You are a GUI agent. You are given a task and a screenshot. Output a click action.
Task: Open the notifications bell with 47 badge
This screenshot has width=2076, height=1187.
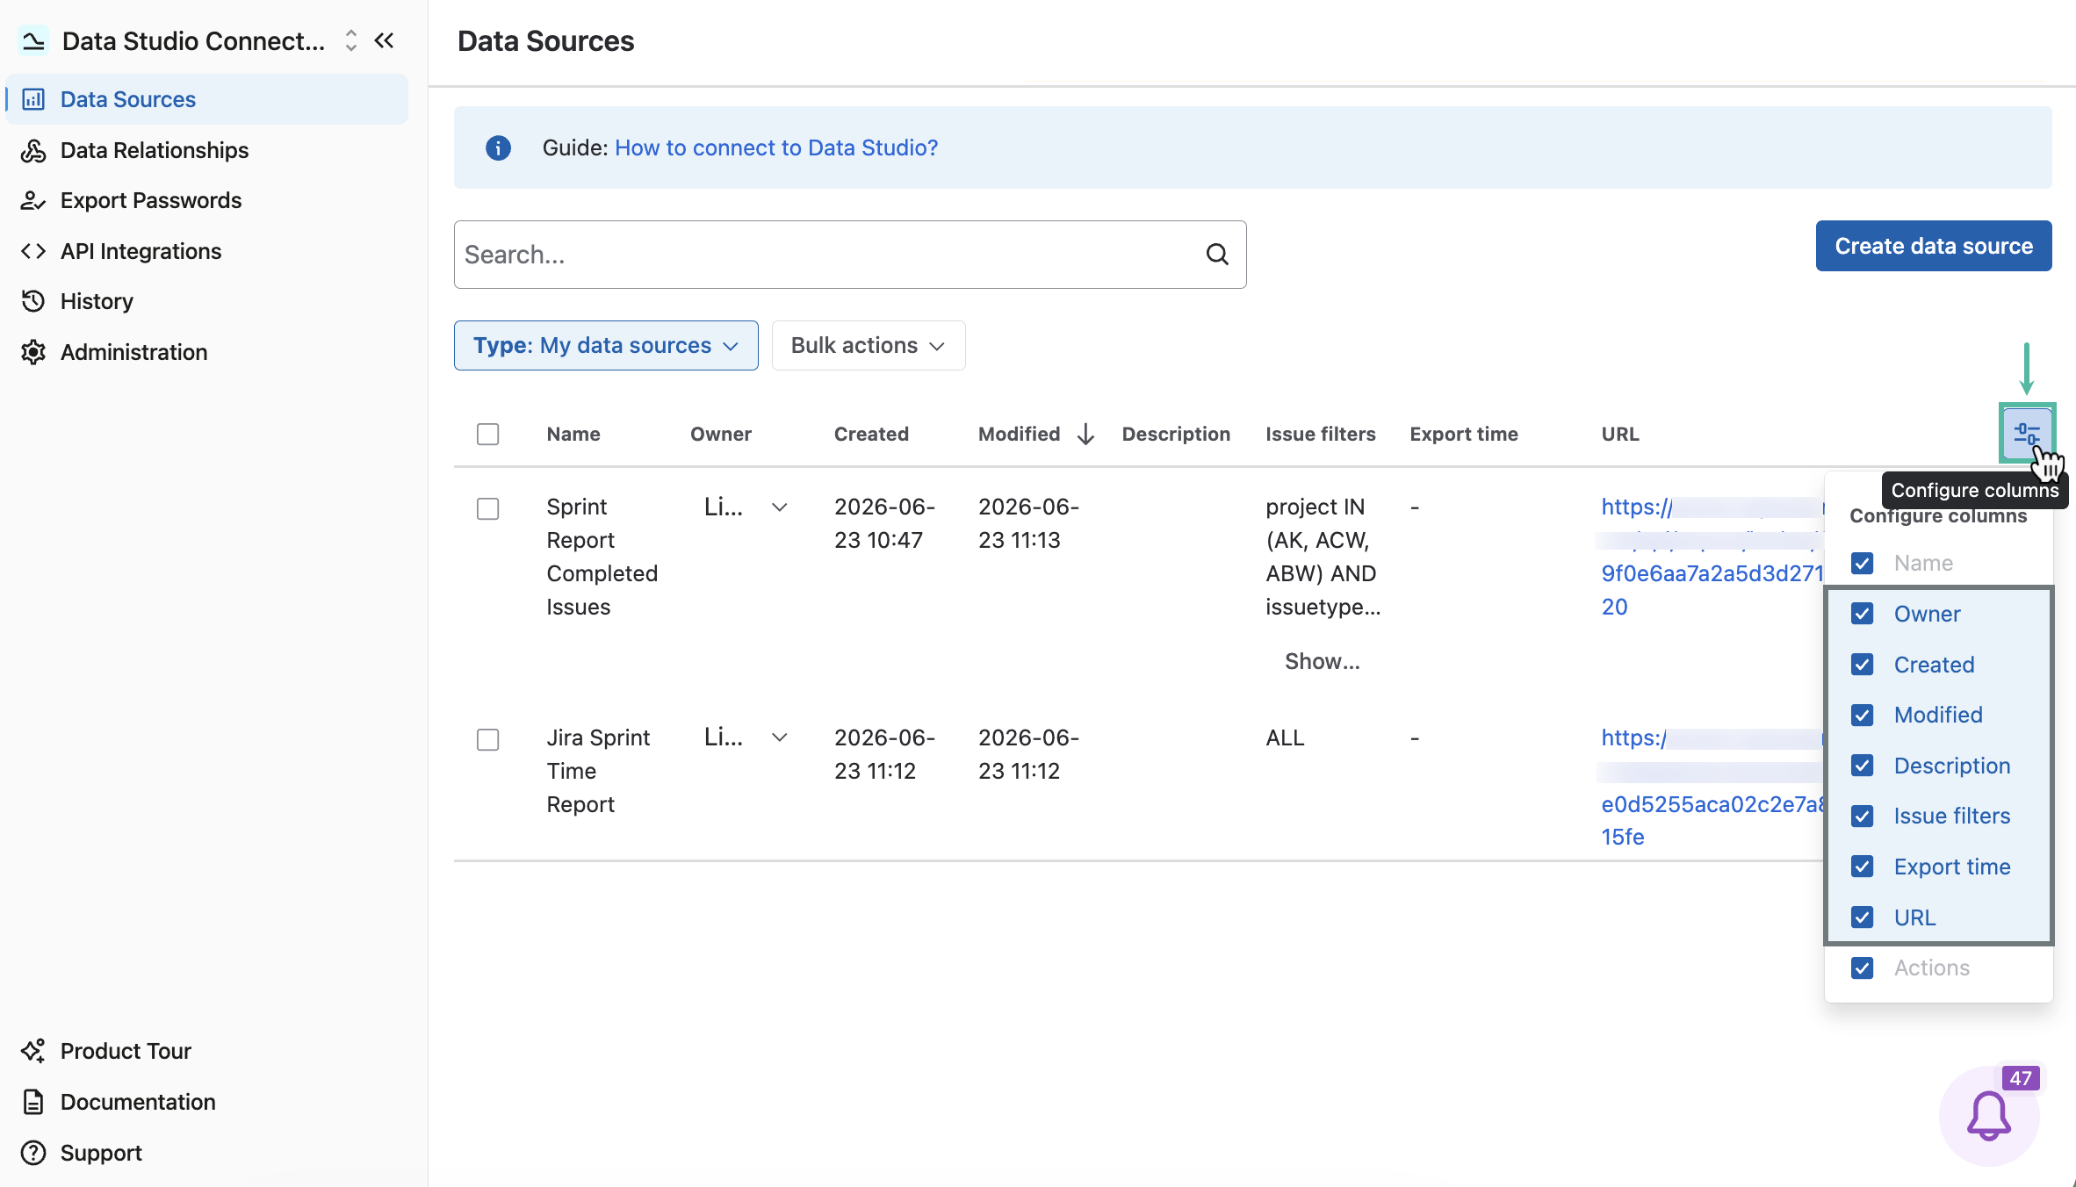pos(1989,1116)
